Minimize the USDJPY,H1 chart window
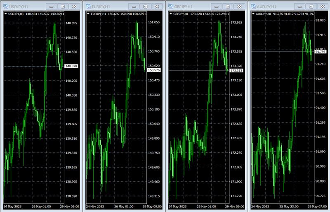 (x=51, y=7)
